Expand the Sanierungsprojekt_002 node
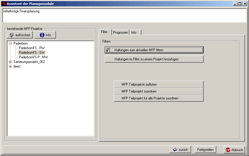Viewport: 249px width, 156px height. (x=10, y=62)
